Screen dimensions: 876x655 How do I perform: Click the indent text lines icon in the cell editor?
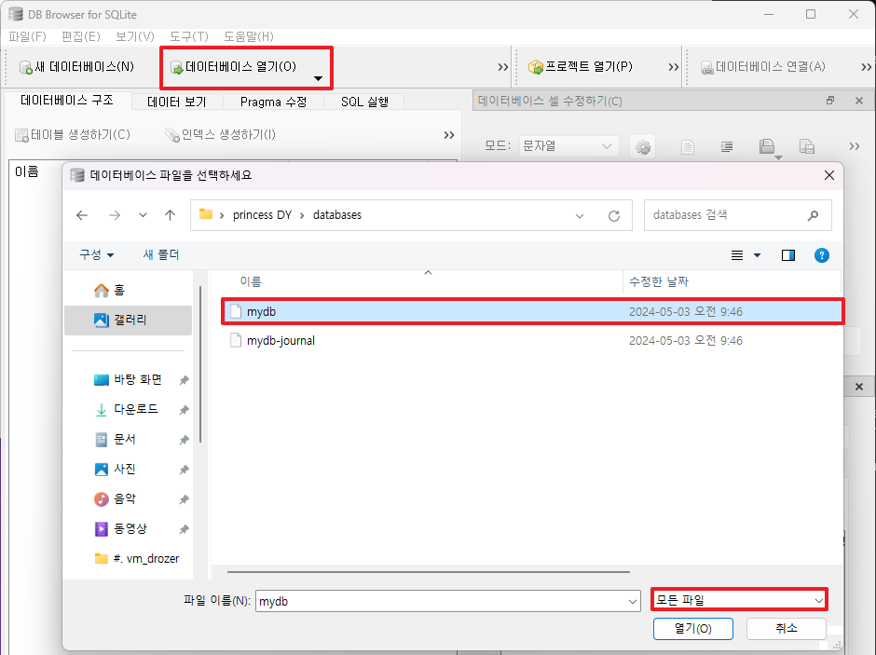click(x=726, y=147)
